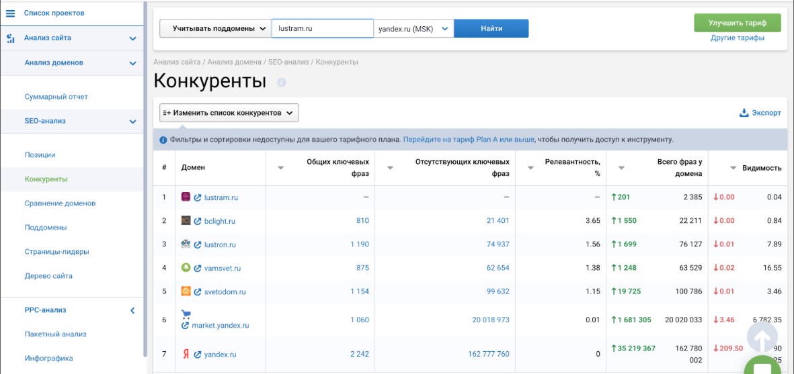
Task: Open bclight.ru domain link
Action: coord(219,222)
